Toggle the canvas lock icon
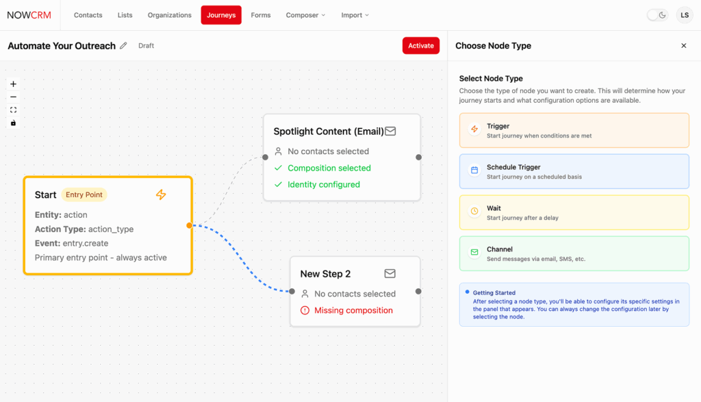The width and height of the screenshot is (701, 402). click(13, 123)
